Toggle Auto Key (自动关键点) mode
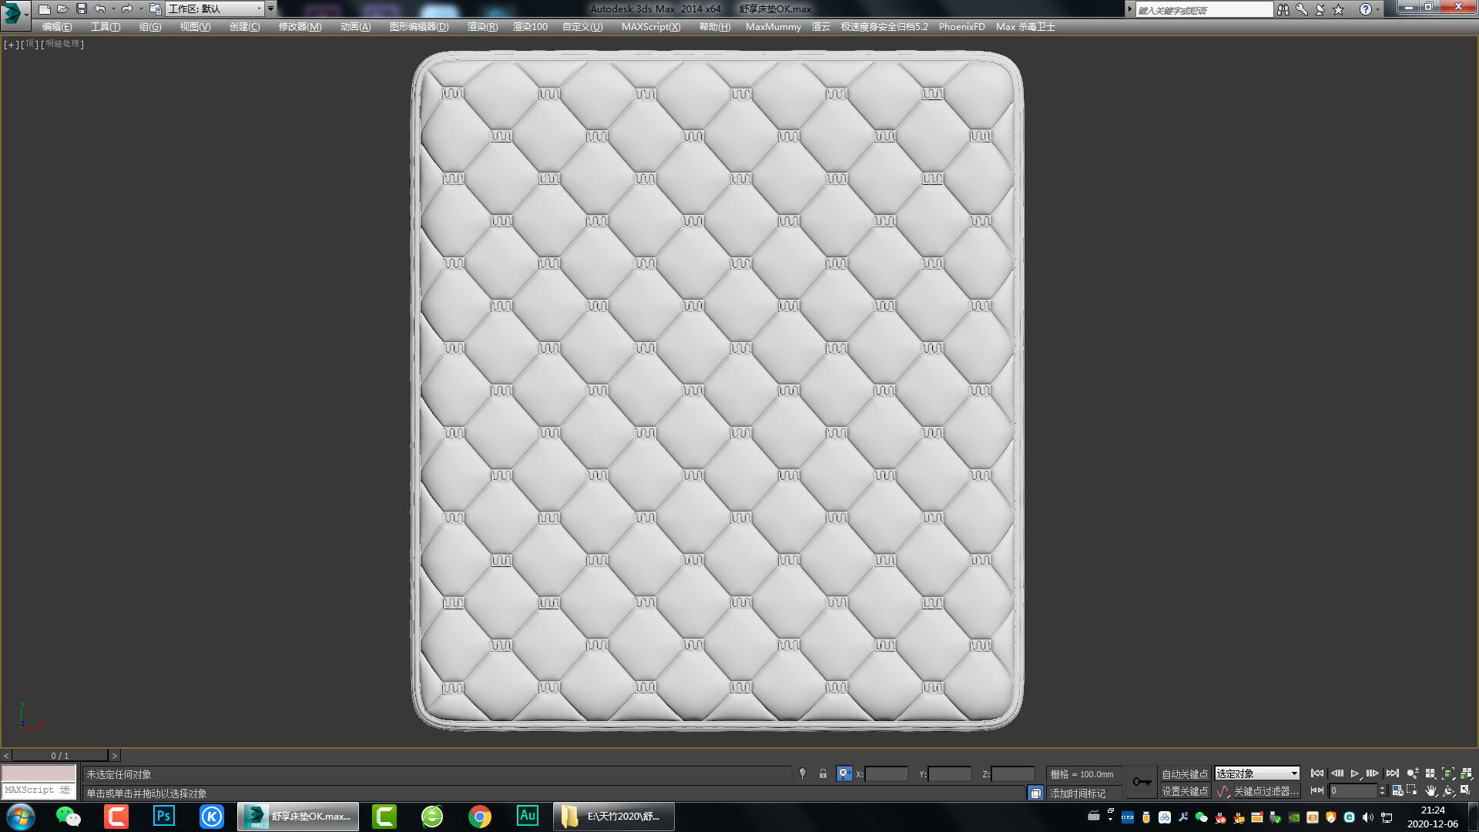The width and height of the screenshot is (1479, 832). [x=1185, y=773]
